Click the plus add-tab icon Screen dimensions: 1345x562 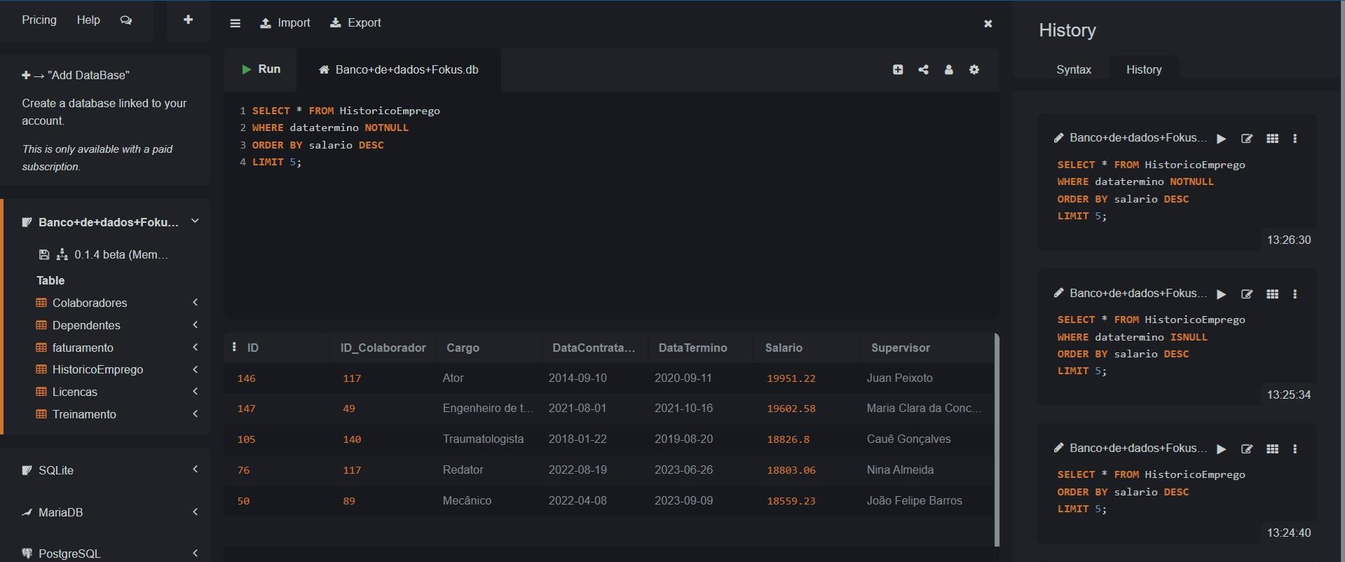point(188,20)
